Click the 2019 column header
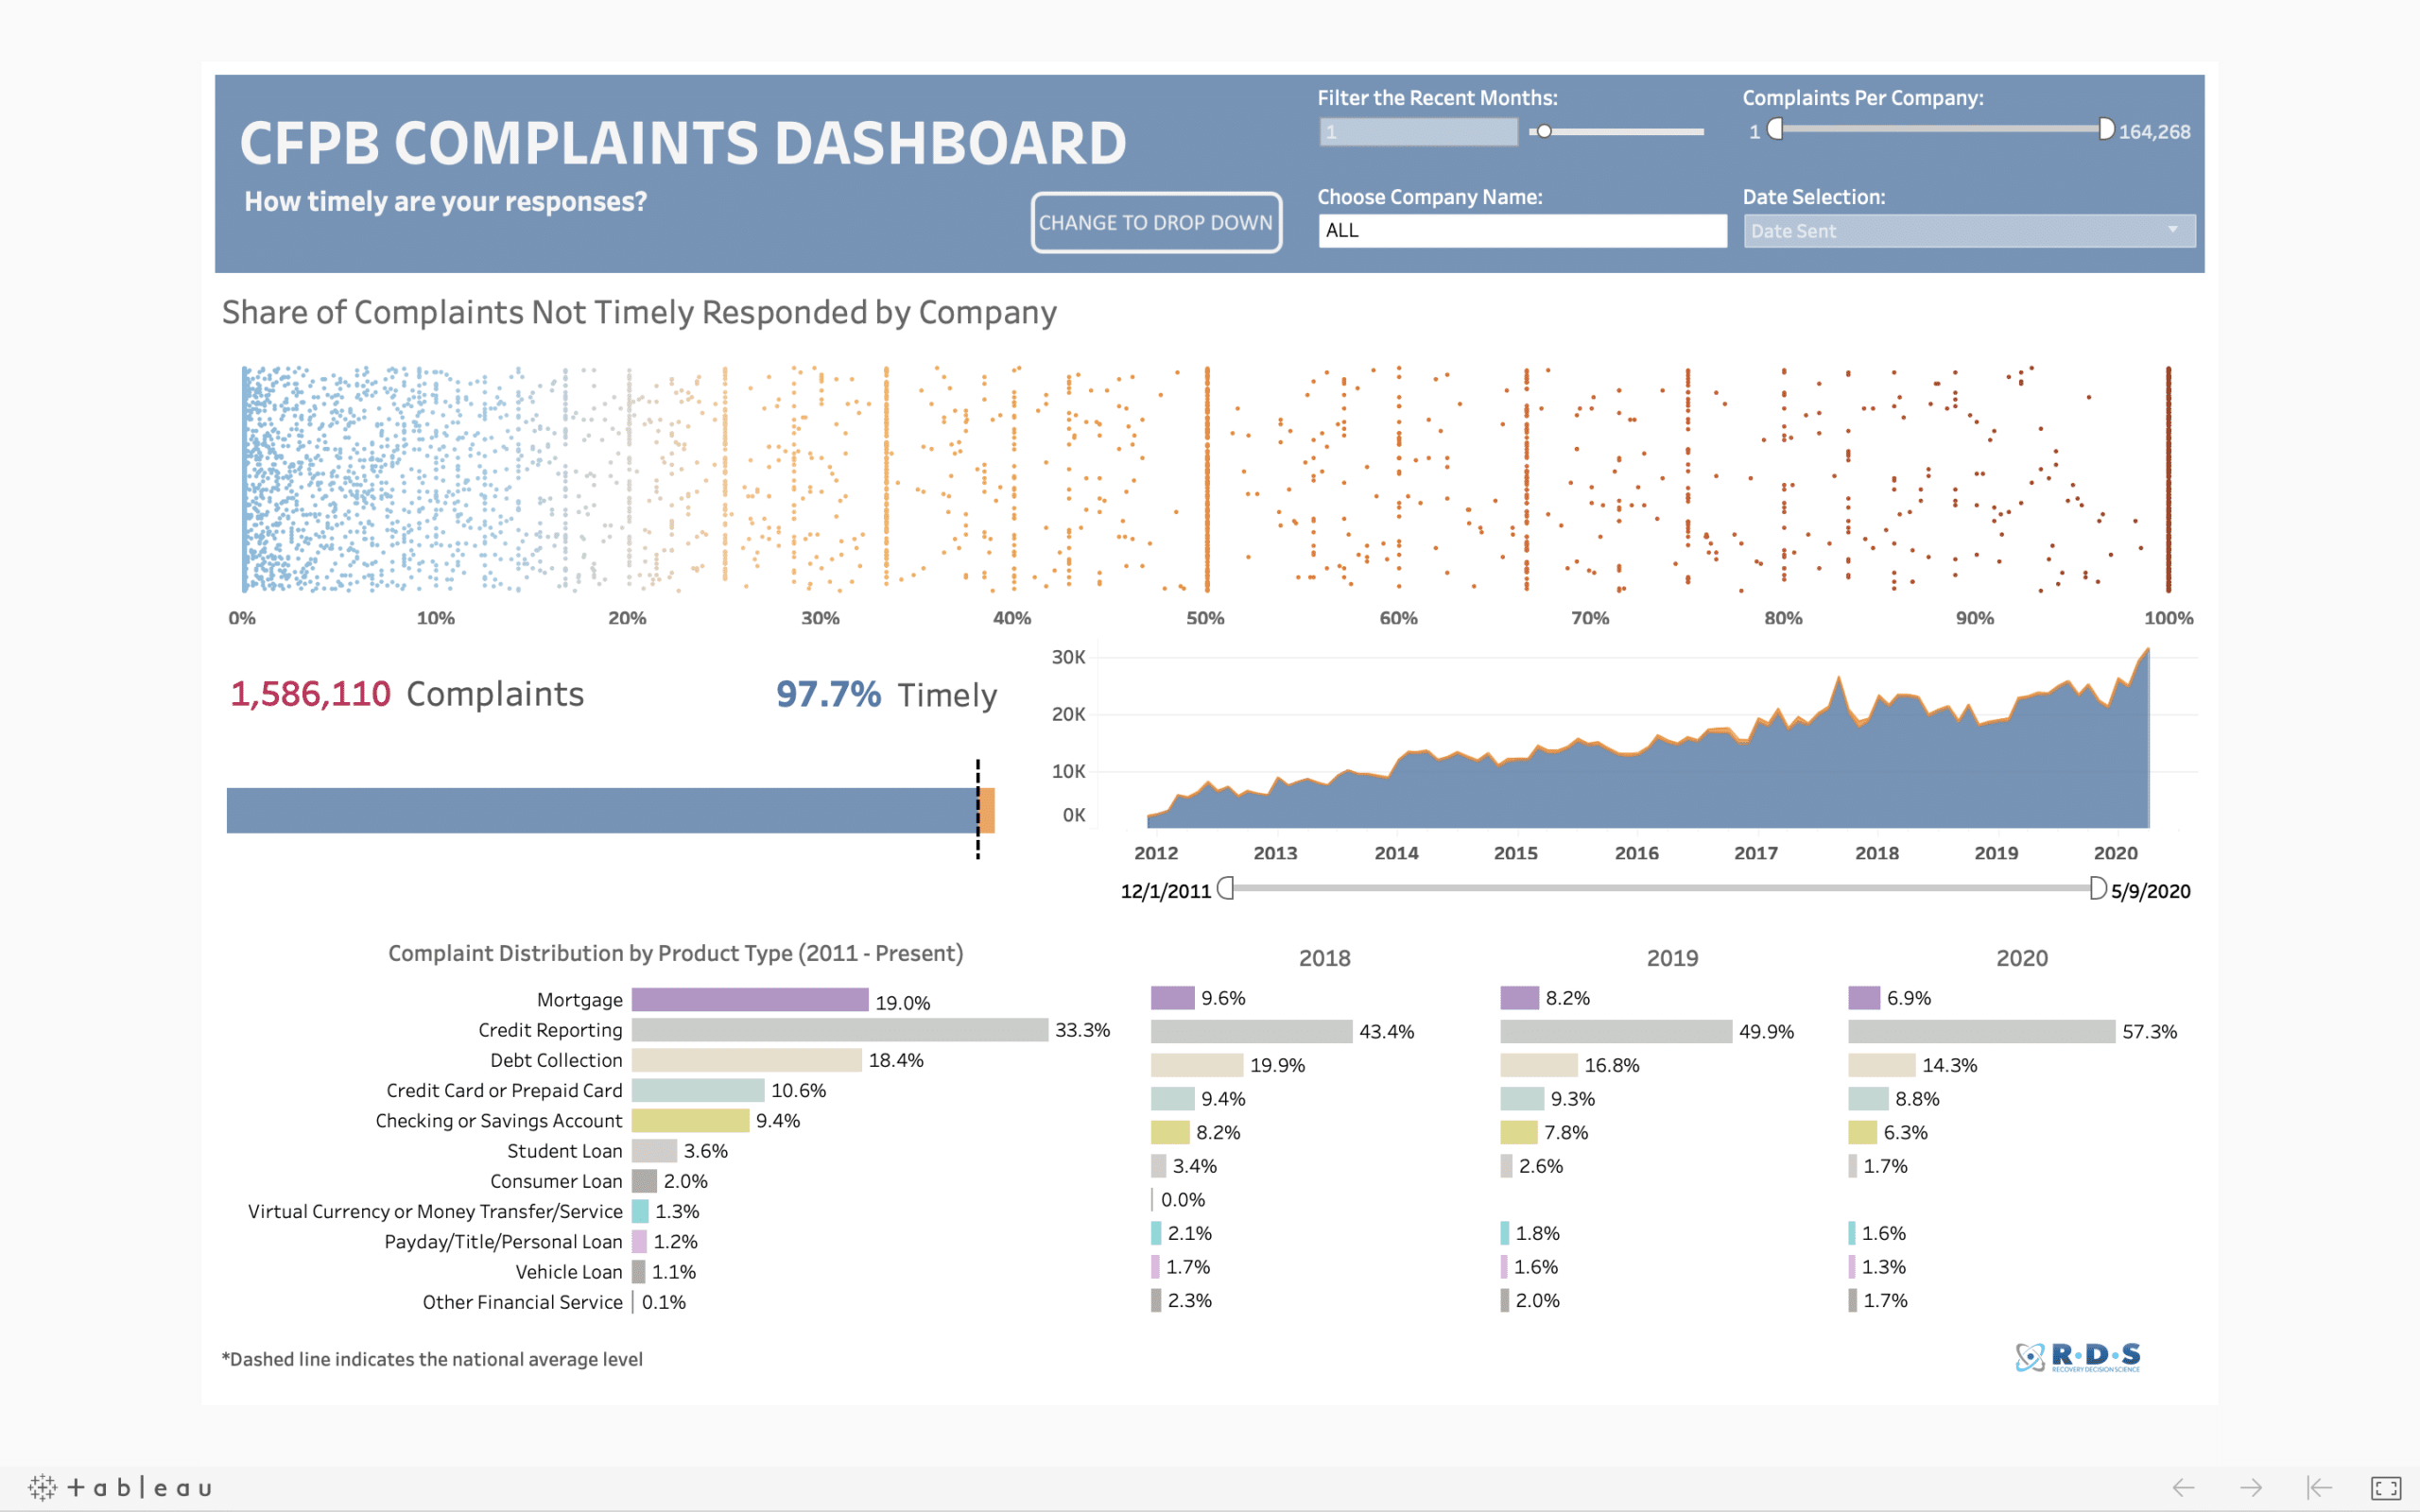This screenshot has height=1512, width=2420. pos(1672,958)
